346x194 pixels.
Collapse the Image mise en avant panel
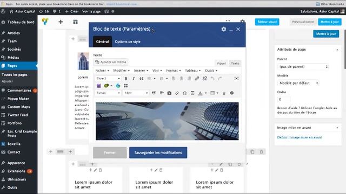337,128
